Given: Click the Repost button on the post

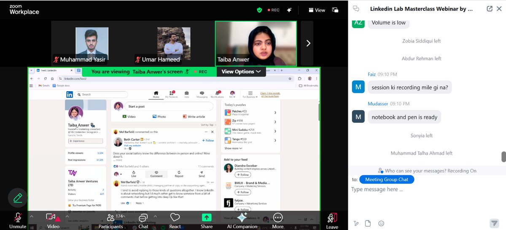Looking at the screenshot, I should [x=179, y=174].
